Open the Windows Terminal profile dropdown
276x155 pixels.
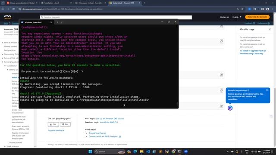(x=61, y=22)
